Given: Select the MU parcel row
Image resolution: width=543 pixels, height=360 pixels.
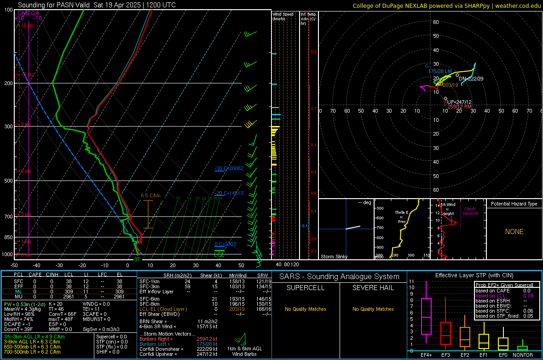Looking at the screenshot, I should [69, 297].
